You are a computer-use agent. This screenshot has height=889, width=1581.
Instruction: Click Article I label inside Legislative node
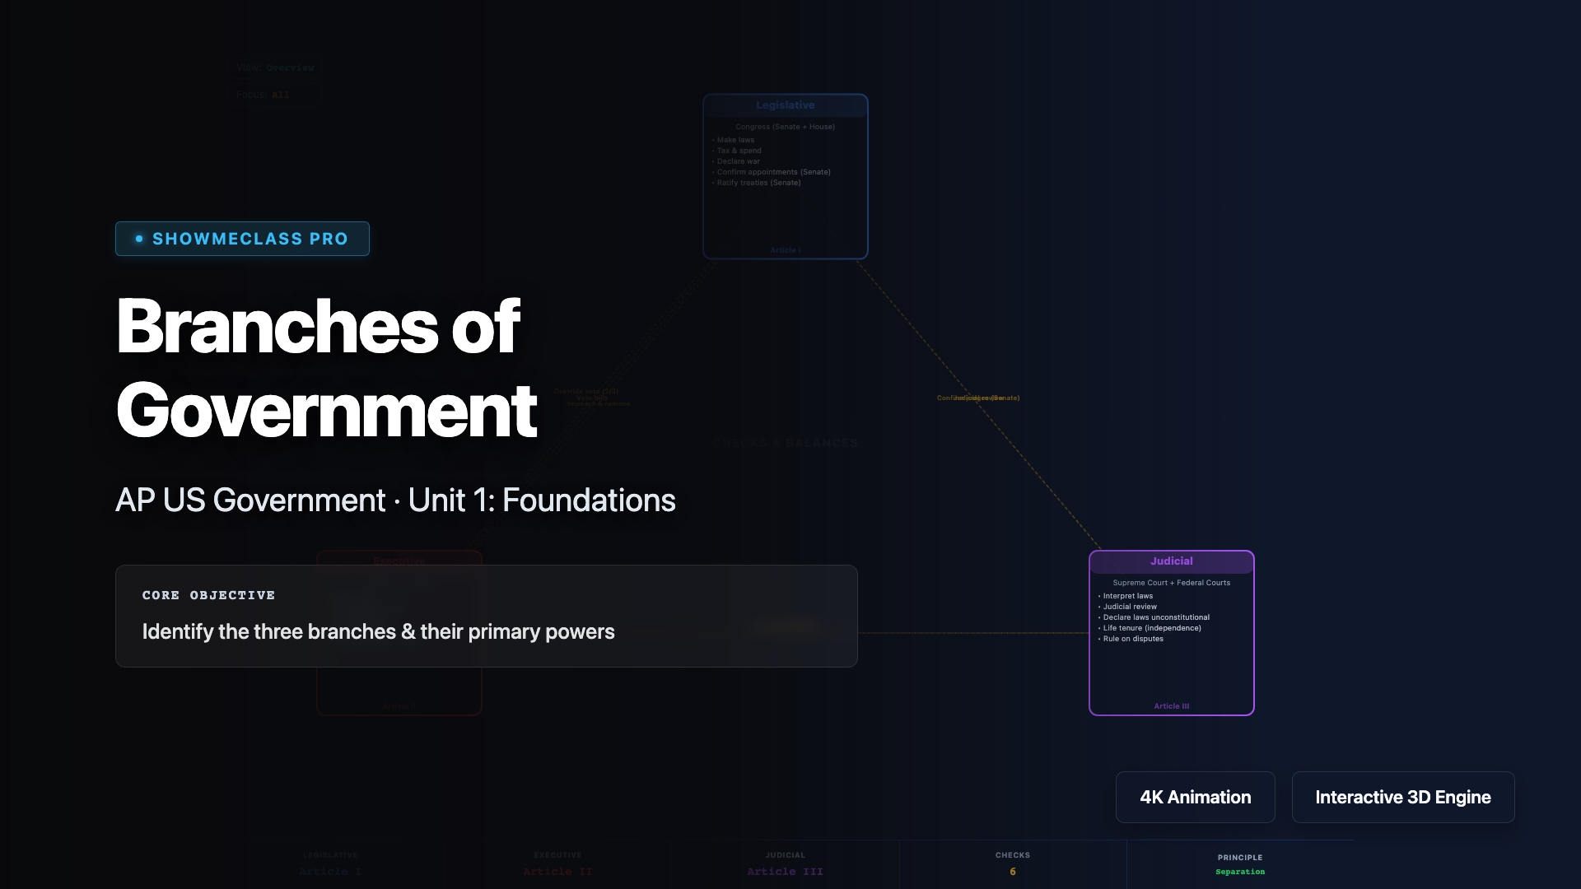(x=785, y=250)
